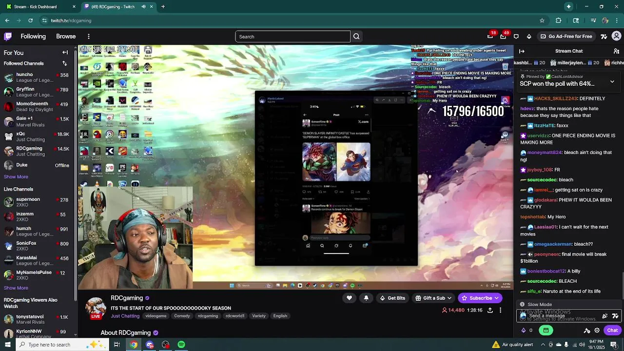The image size is (624, 351).
Task: Open the RDCgaming live avatar
Action: coord(96,308)
